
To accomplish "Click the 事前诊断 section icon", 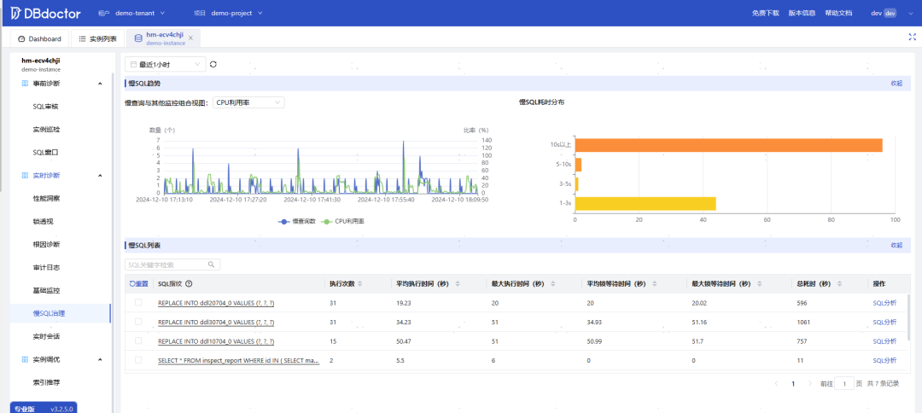I will coord(25,84).
